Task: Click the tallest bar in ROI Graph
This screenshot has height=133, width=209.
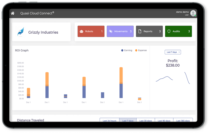Action: click(121, 83)
